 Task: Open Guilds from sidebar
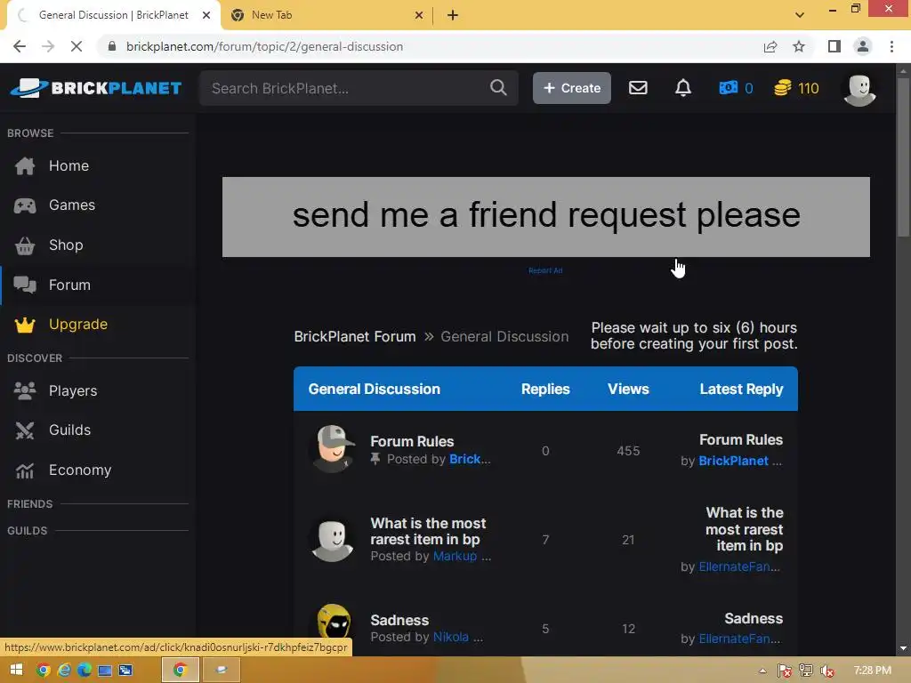point(69,430)
